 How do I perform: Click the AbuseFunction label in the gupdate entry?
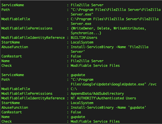15,108
